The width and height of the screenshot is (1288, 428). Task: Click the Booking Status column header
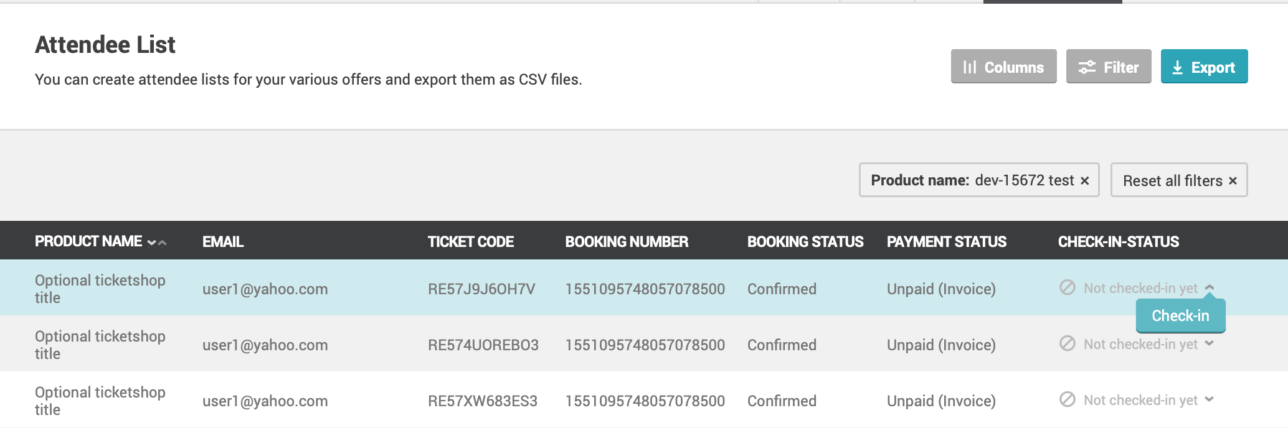tap(805, 242)
